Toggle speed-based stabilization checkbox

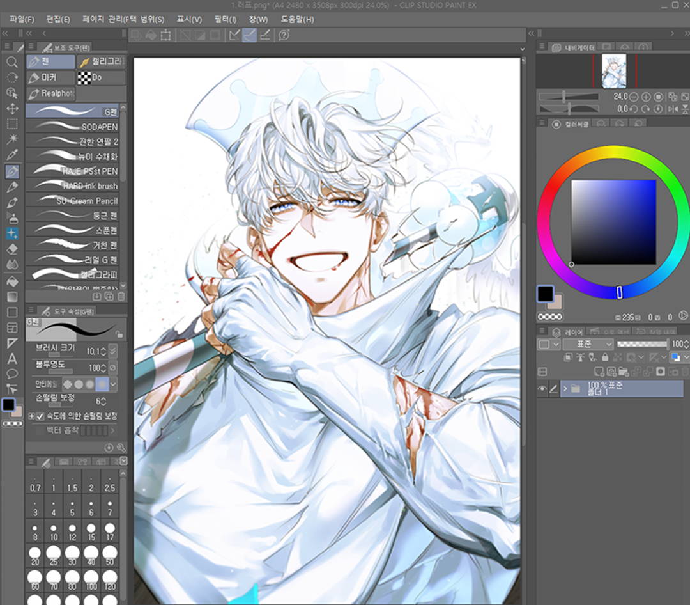pyautogui.click(x=40, y=416)
